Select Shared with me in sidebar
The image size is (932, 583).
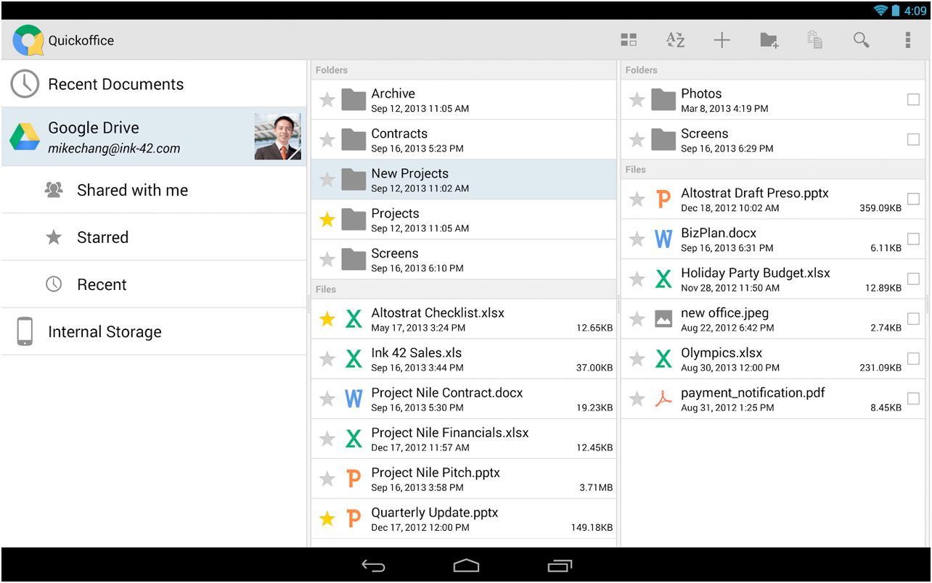[x=132, y=190]
